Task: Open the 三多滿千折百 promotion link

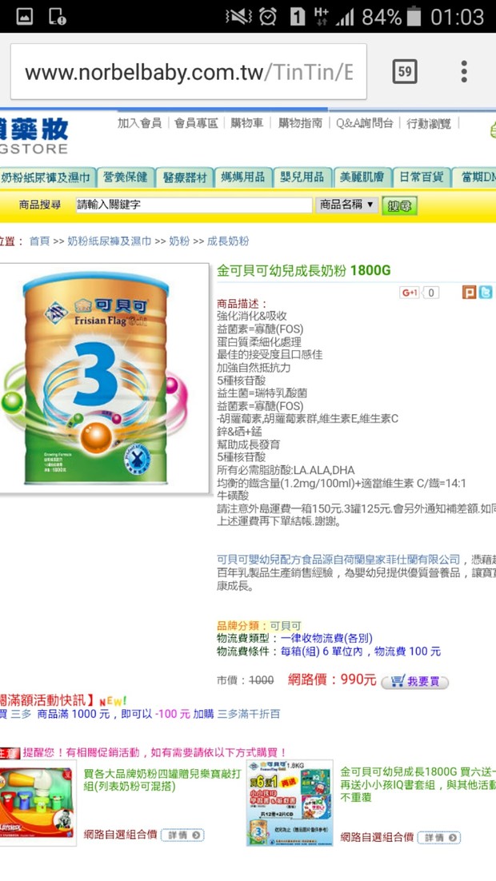Action: (x=249, y=714)
